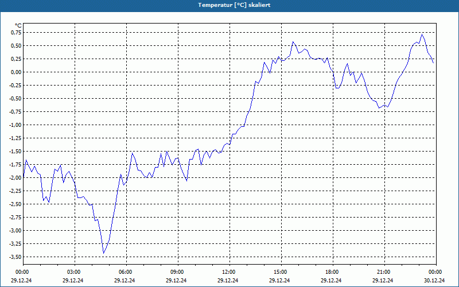Image resolution: width=459 pixels, height=287 pixels.
Task: Select the 0,25 y-axis label
Action: point(17,59)
